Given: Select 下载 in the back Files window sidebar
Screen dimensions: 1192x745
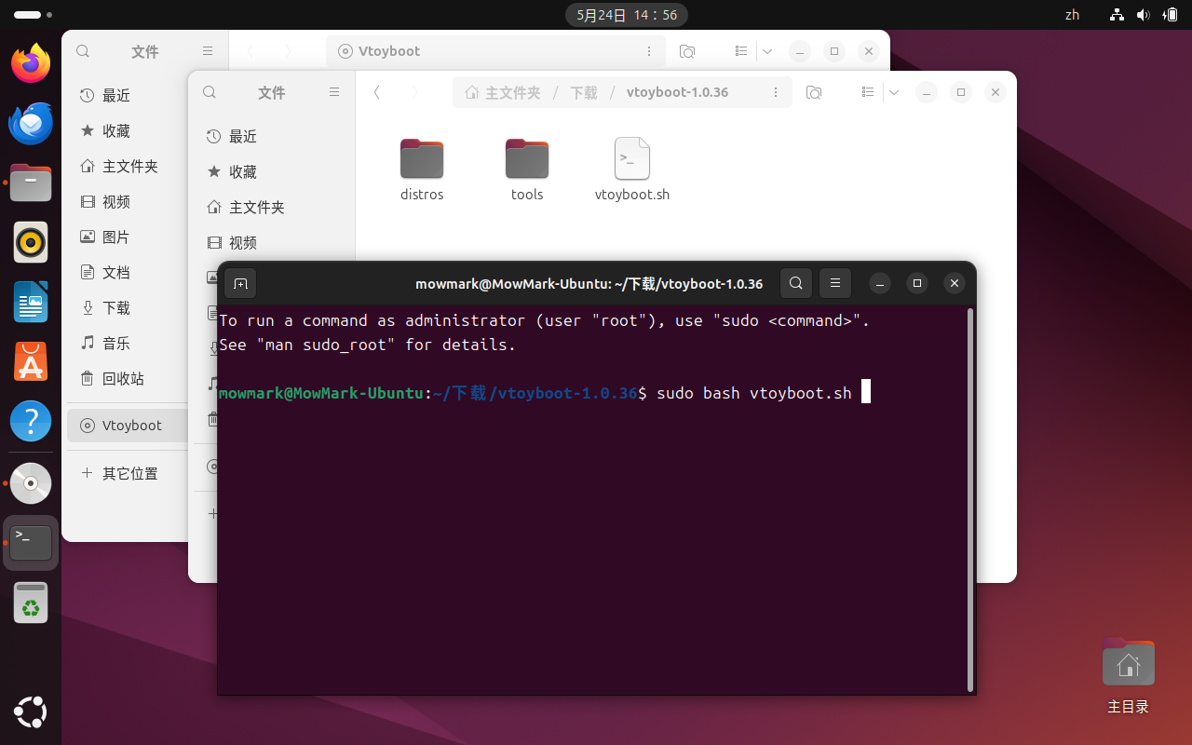Looking at the screenshot, I should click(x=128, y=308).
